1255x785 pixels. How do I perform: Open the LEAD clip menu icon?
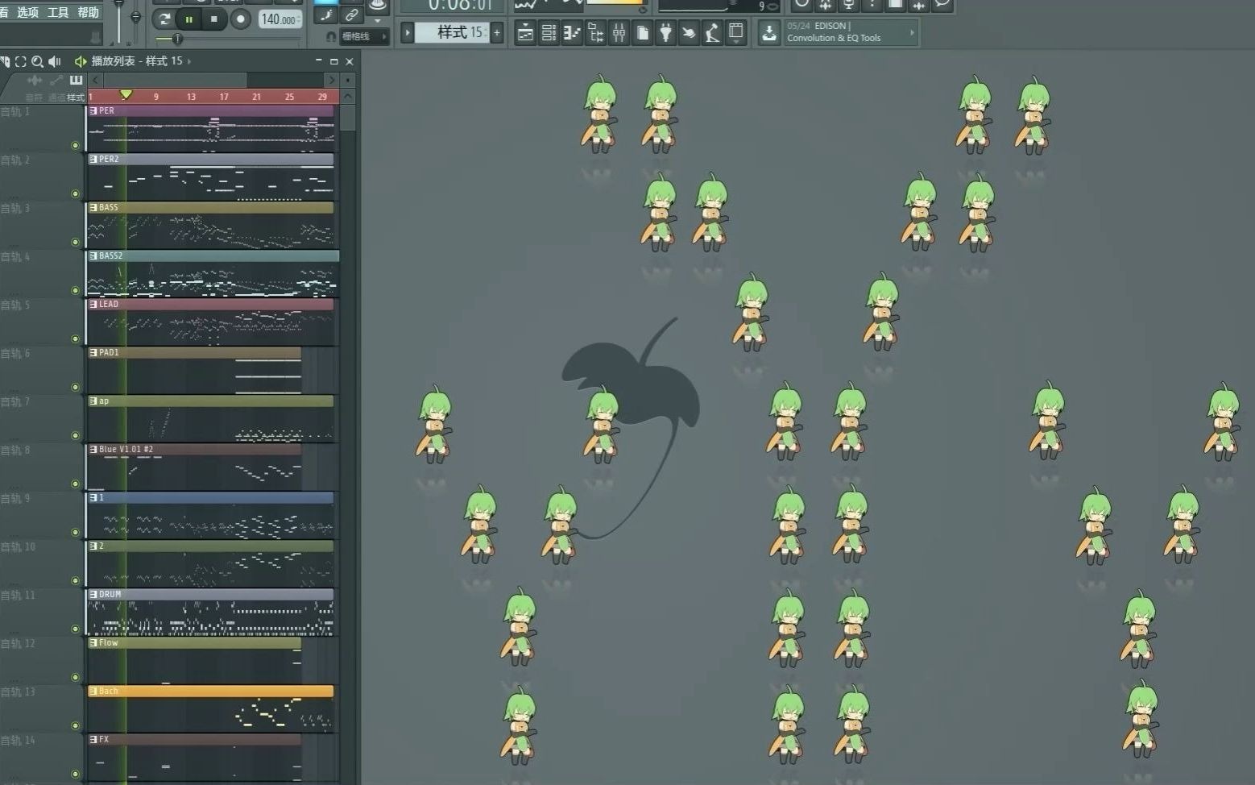coord(93,305)
